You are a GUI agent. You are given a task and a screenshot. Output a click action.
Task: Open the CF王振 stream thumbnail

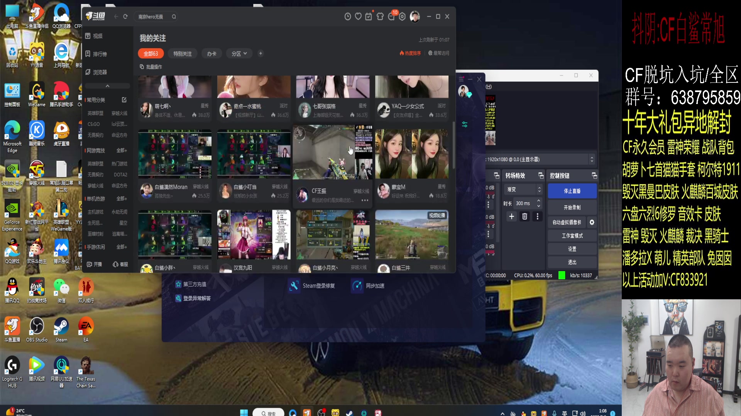[x=332, y=153]
